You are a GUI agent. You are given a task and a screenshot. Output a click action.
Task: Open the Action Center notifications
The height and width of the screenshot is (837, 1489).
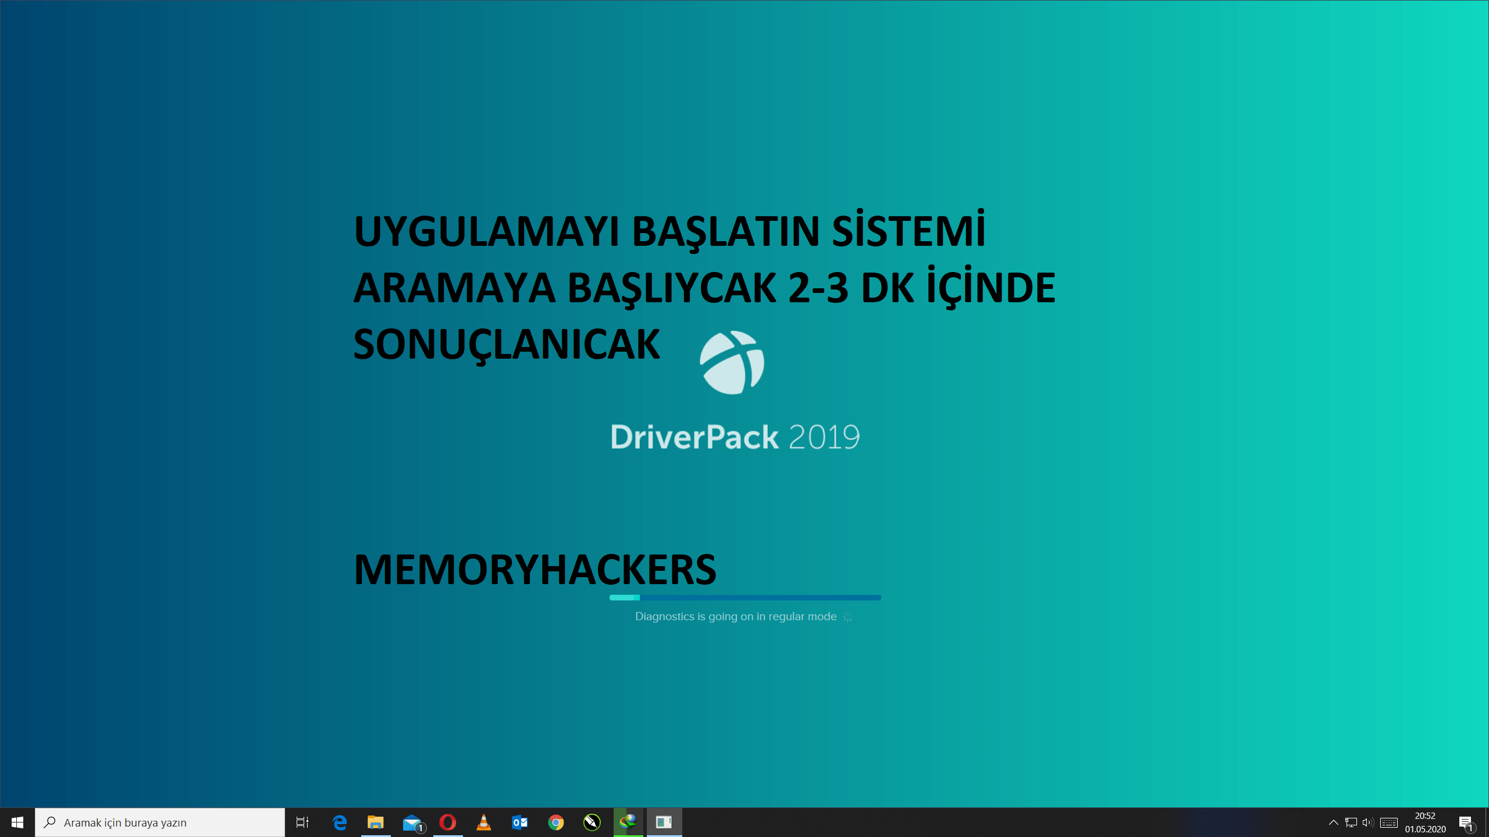[x=1466, y=822]
